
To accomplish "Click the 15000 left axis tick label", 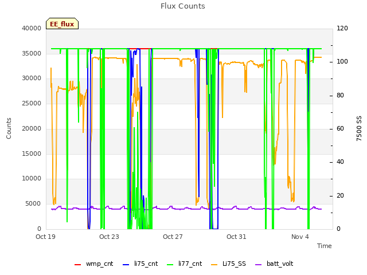I will [x=32, y=154].
